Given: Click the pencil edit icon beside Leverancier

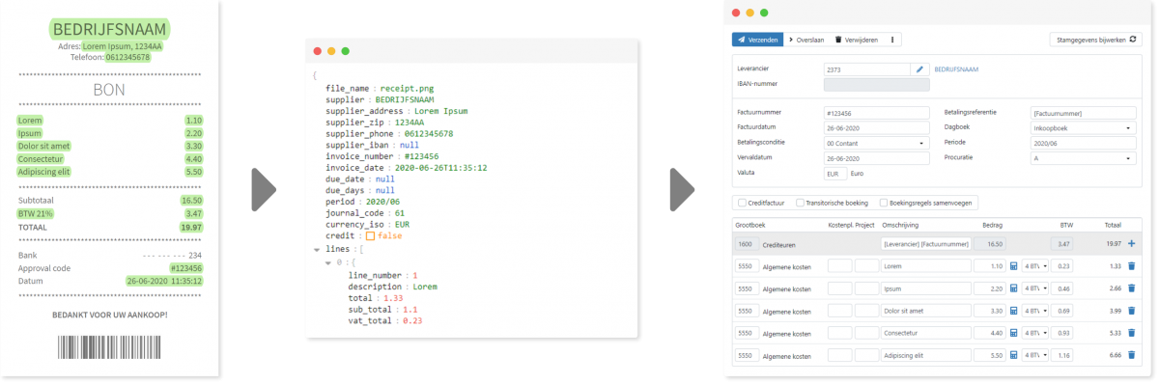Looking at the screenshot, I should pos(920,69).
